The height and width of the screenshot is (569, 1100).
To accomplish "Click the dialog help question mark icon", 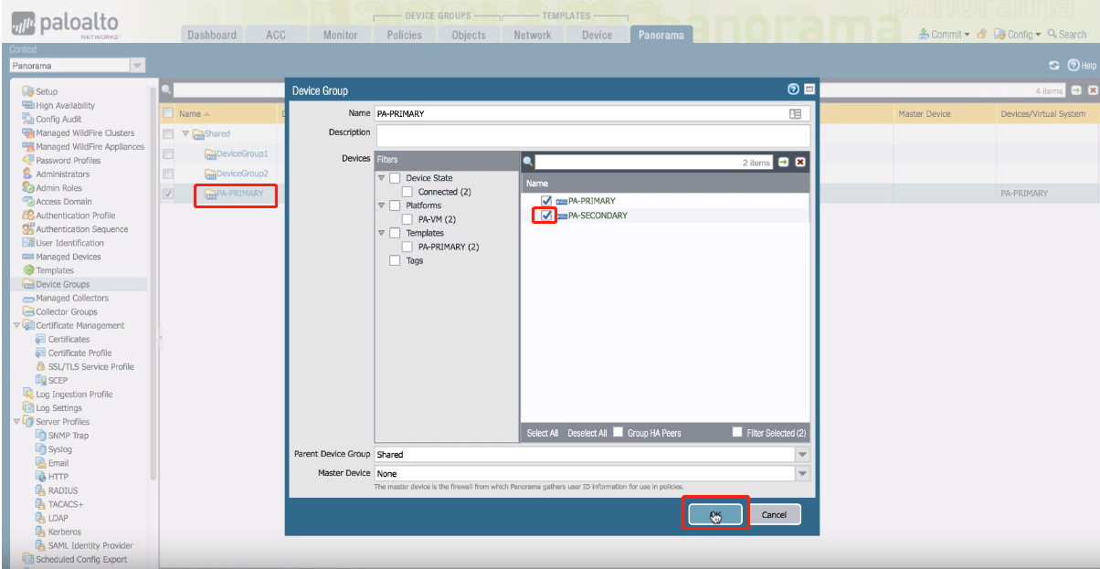I will tap(794, 90).
